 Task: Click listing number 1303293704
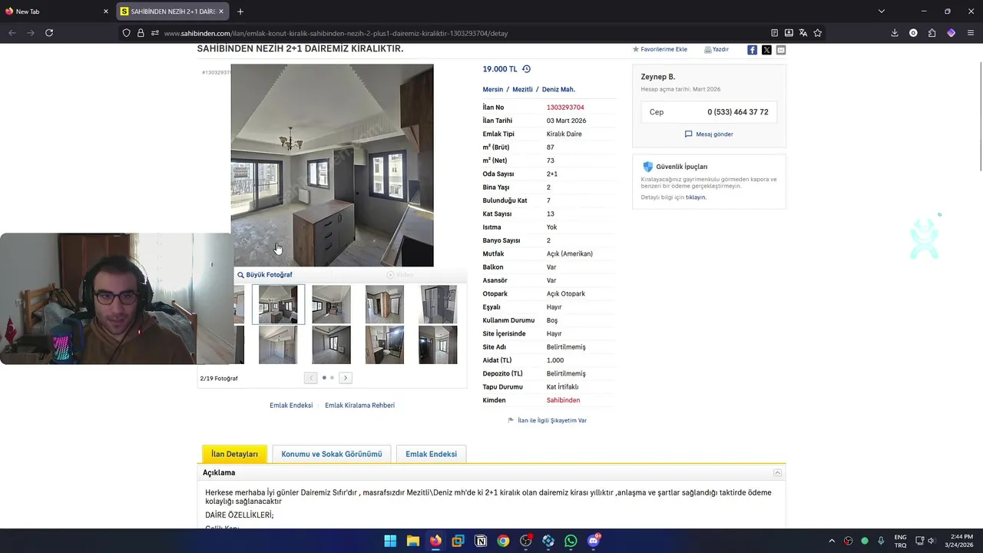tap(565, 108)
